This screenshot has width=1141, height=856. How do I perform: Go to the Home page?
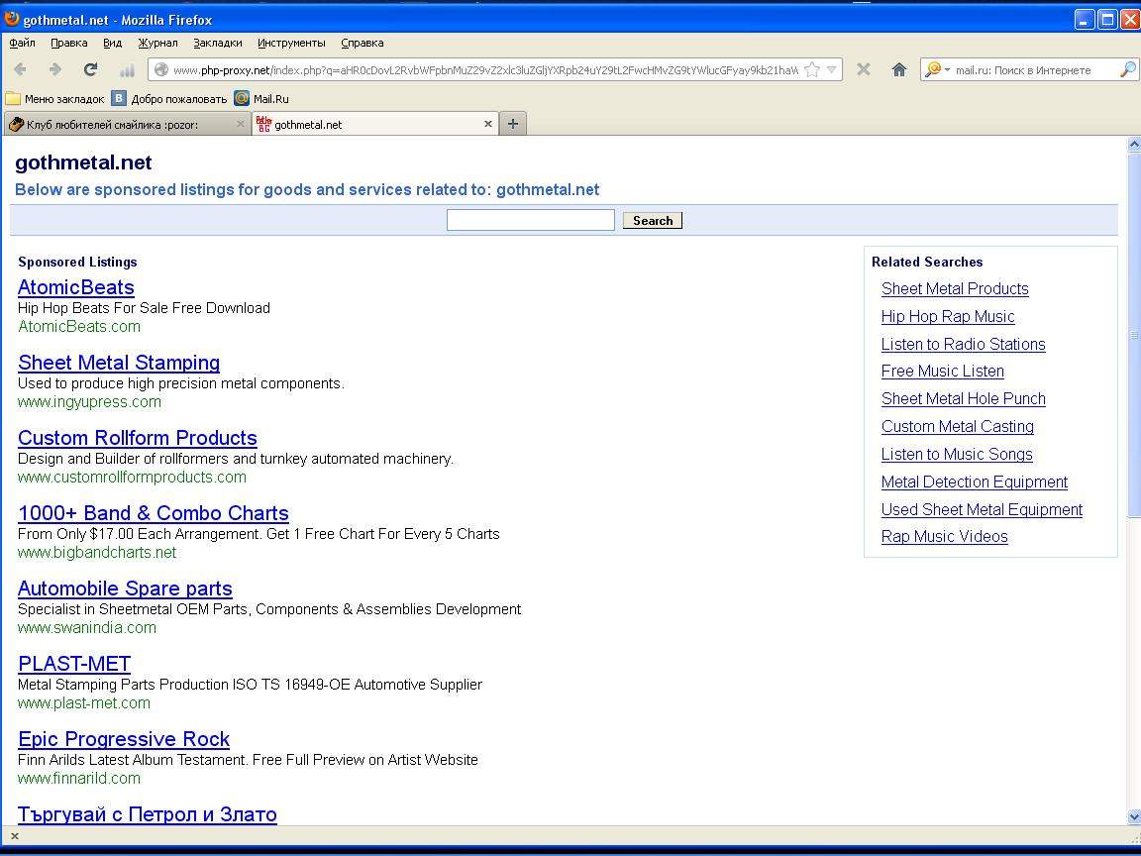tap(899, 70)
